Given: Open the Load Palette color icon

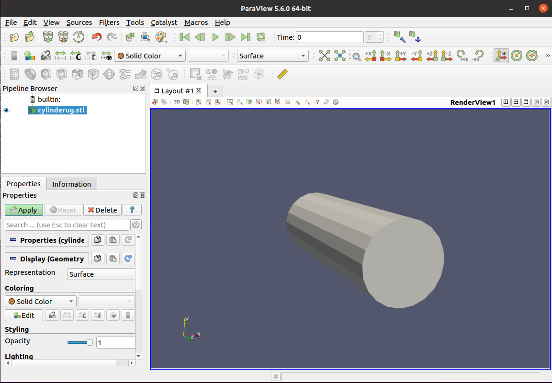Looking at the screenshot, I should [161, 37].
